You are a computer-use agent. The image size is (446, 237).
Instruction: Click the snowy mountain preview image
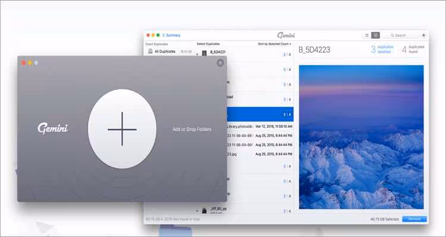tap(361, 137)
